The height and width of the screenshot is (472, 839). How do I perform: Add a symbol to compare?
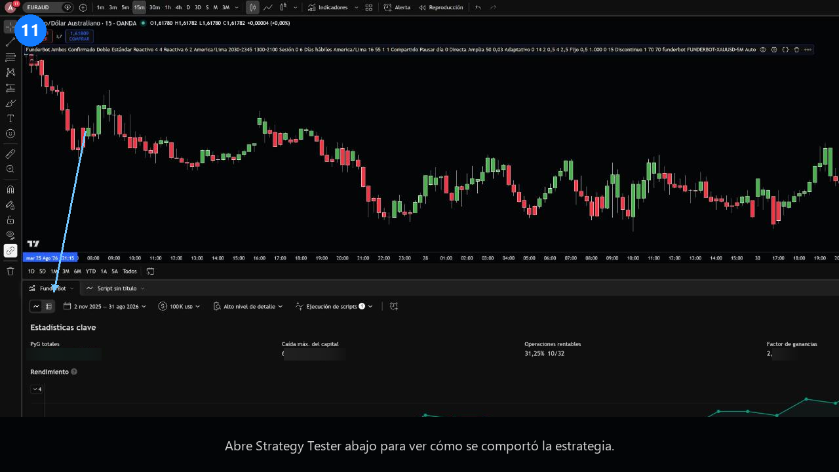(x=83, y=7)
